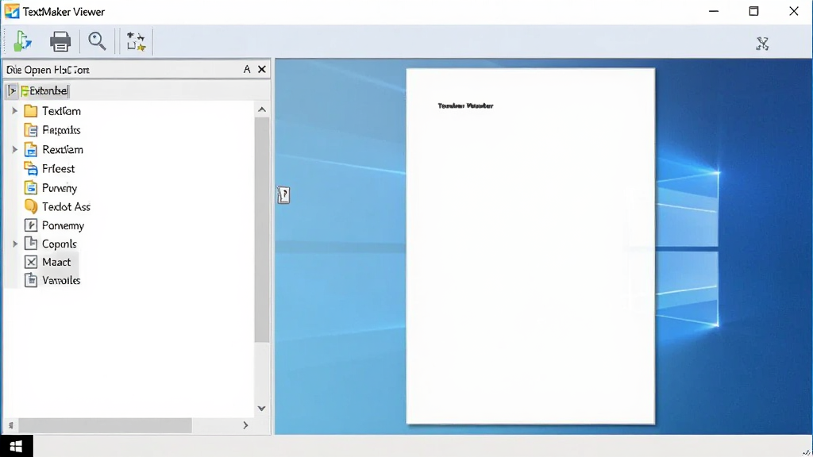The width and height of the screenshot is (813, 457).
Task: Click the TextMaker Viewer app icon in title bar
Action: pyautogui.click(x=11, y=11)
